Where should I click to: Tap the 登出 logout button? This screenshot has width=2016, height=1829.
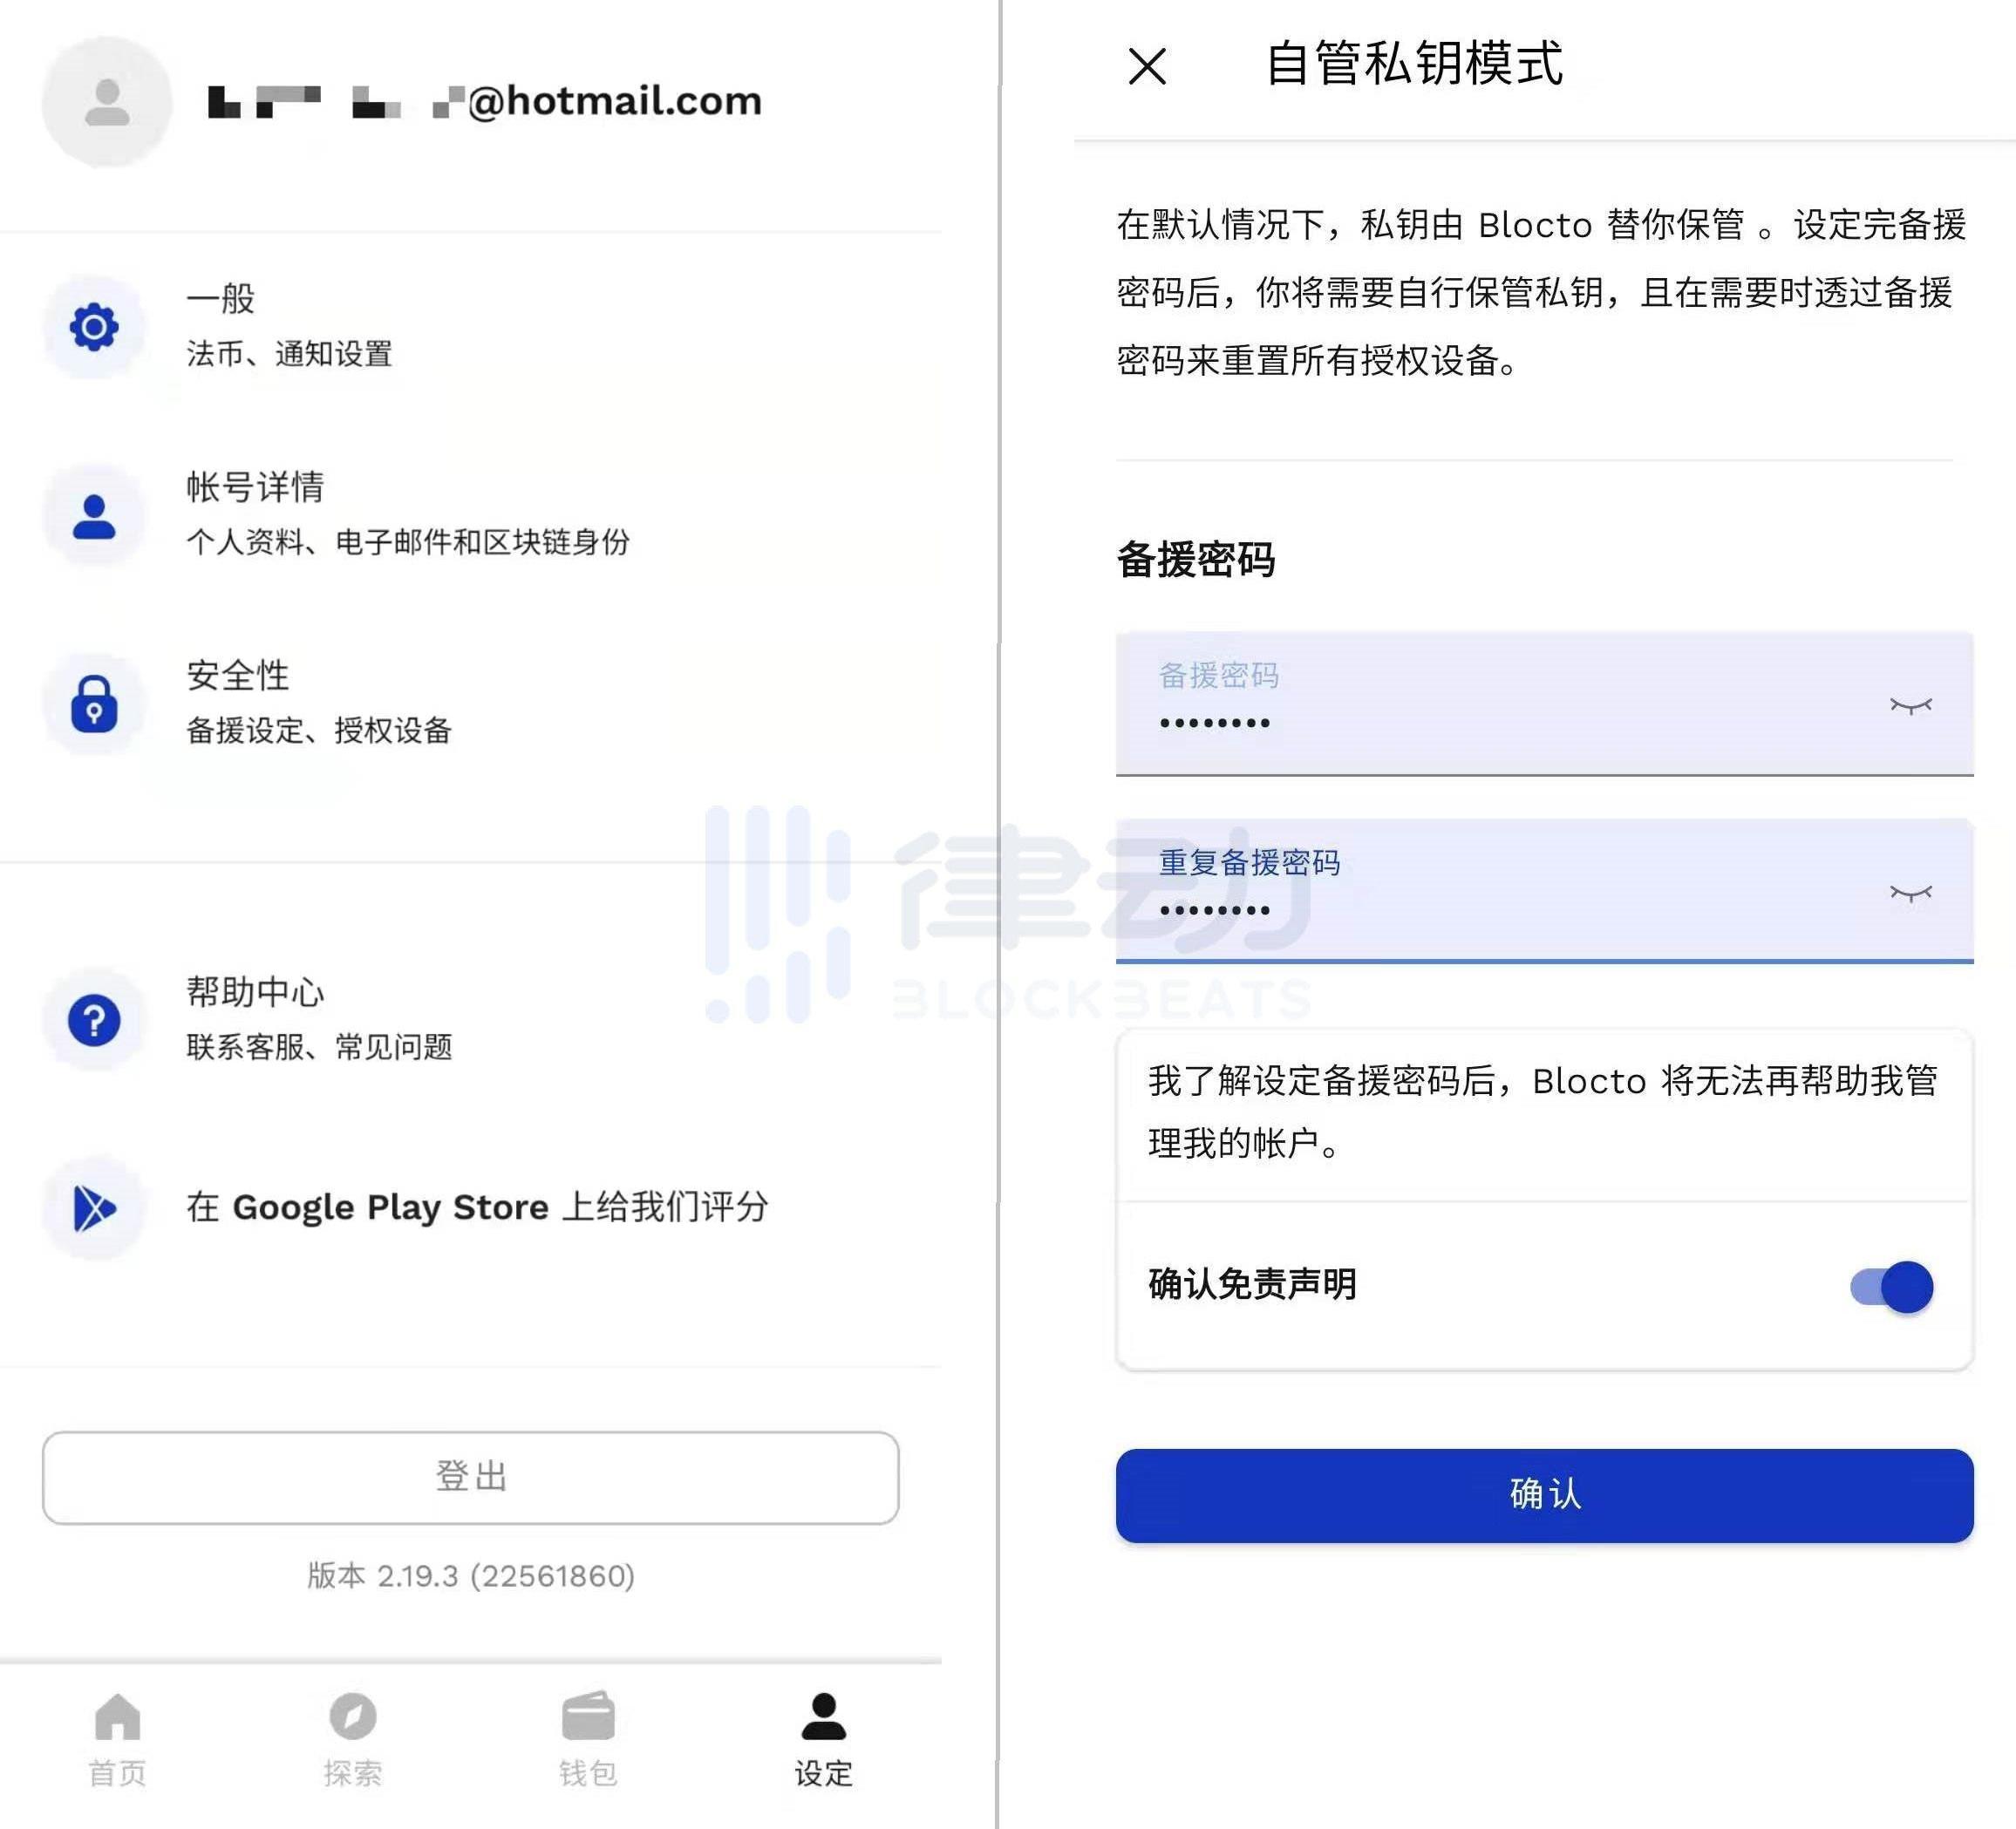(470, 1477)
